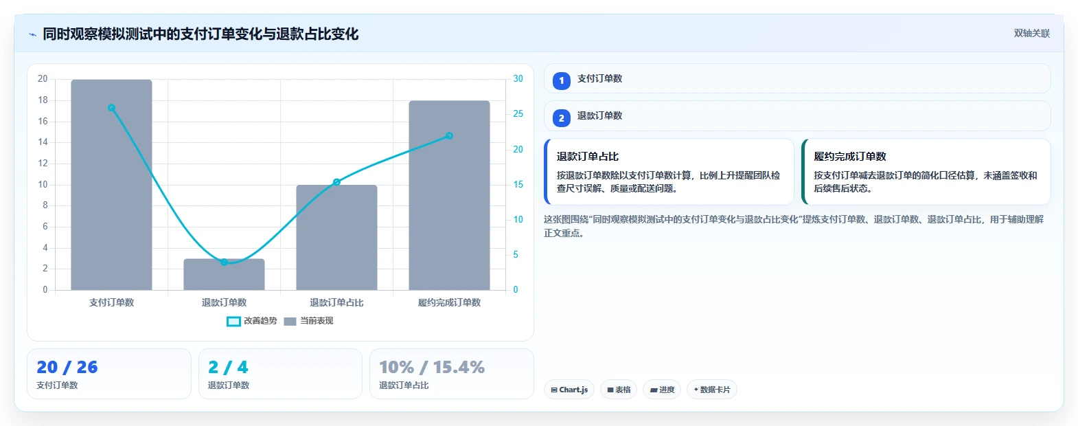
Task: Click the 10% / 15.4% 退款订单占比 card
Action: pyautogui.click(x=452, y=374)
